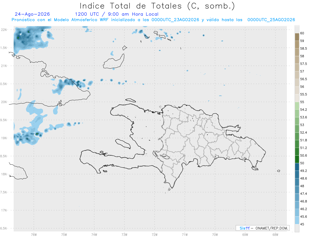Click the '76W' longitude label
Viewport: 309px width, 238px height.
pos(34,234)
